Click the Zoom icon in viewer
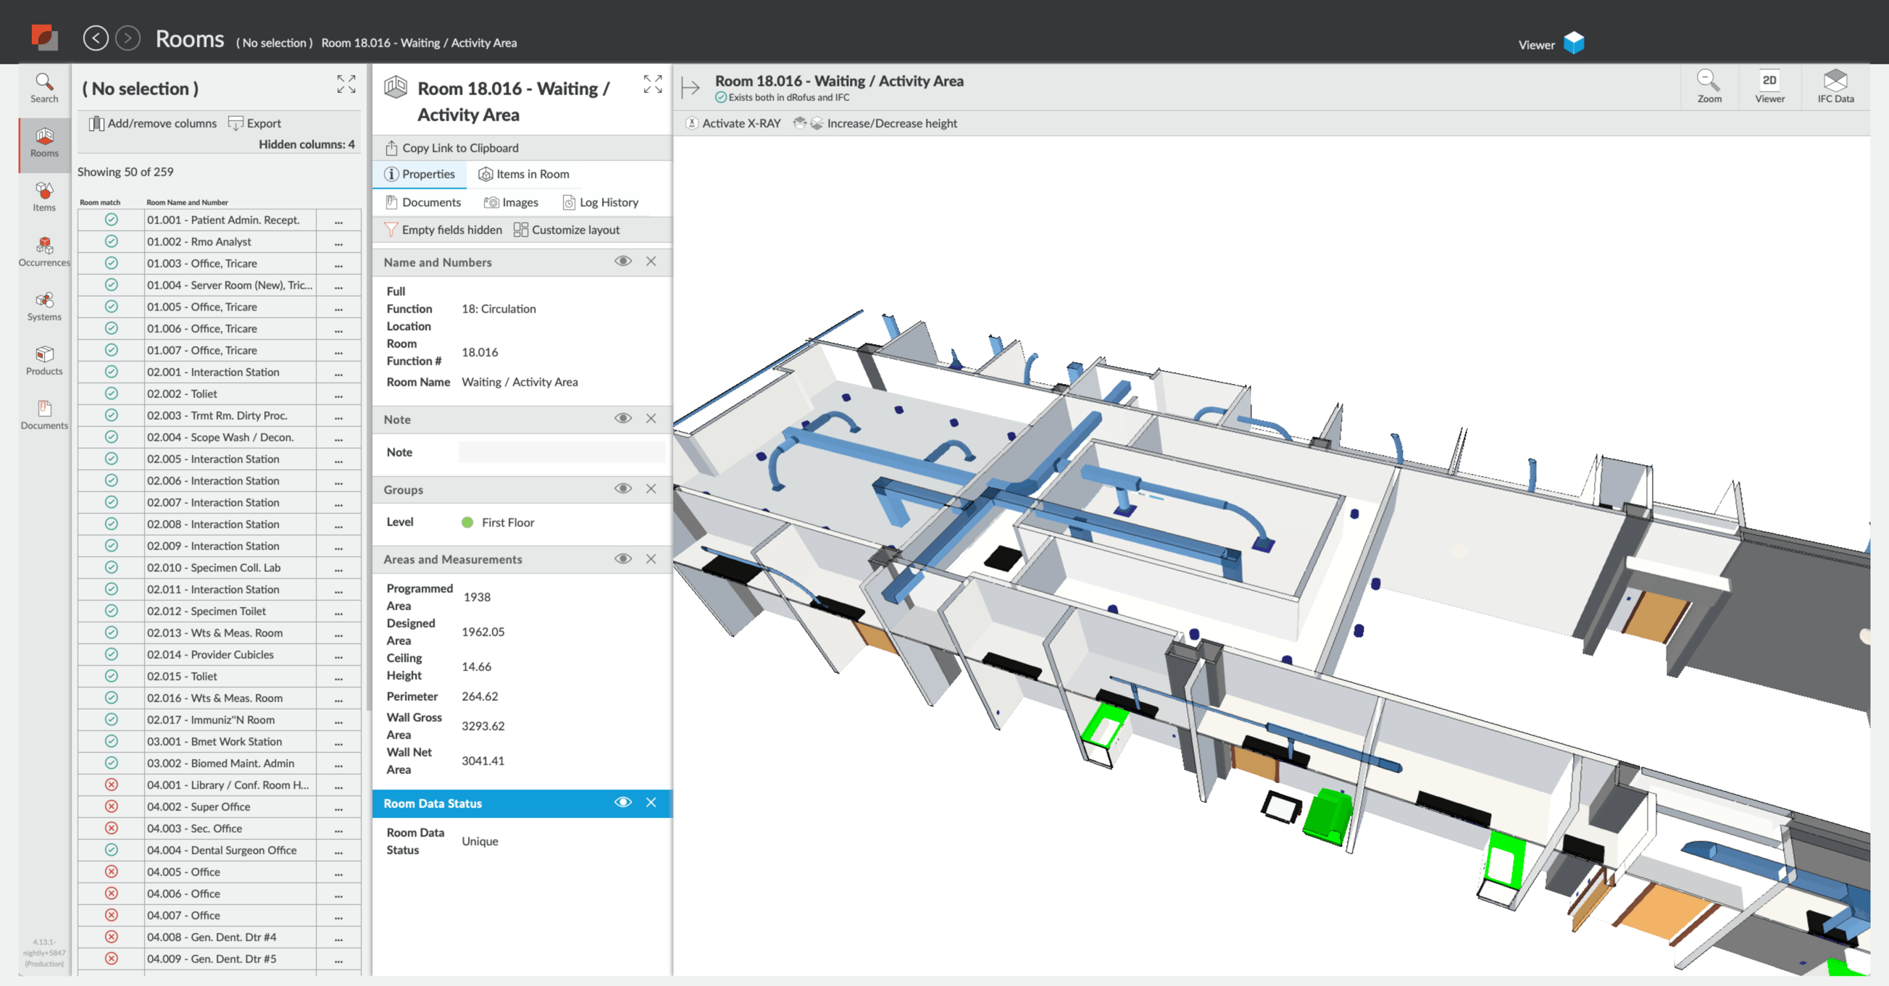Viewport: 1889px width, 986px height. 1709,86
